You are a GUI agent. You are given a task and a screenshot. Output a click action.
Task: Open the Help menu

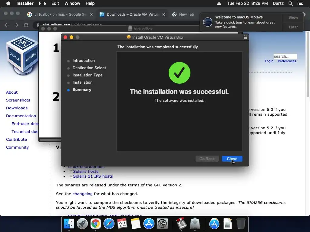[x=90, y=3]
